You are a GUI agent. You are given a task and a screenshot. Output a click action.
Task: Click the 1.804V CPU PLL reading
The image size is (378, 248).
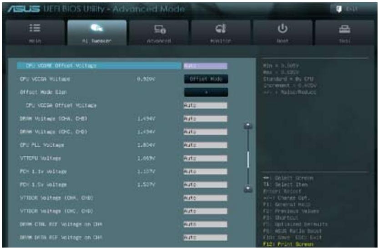pyautogui.click(x=146, y=145)
